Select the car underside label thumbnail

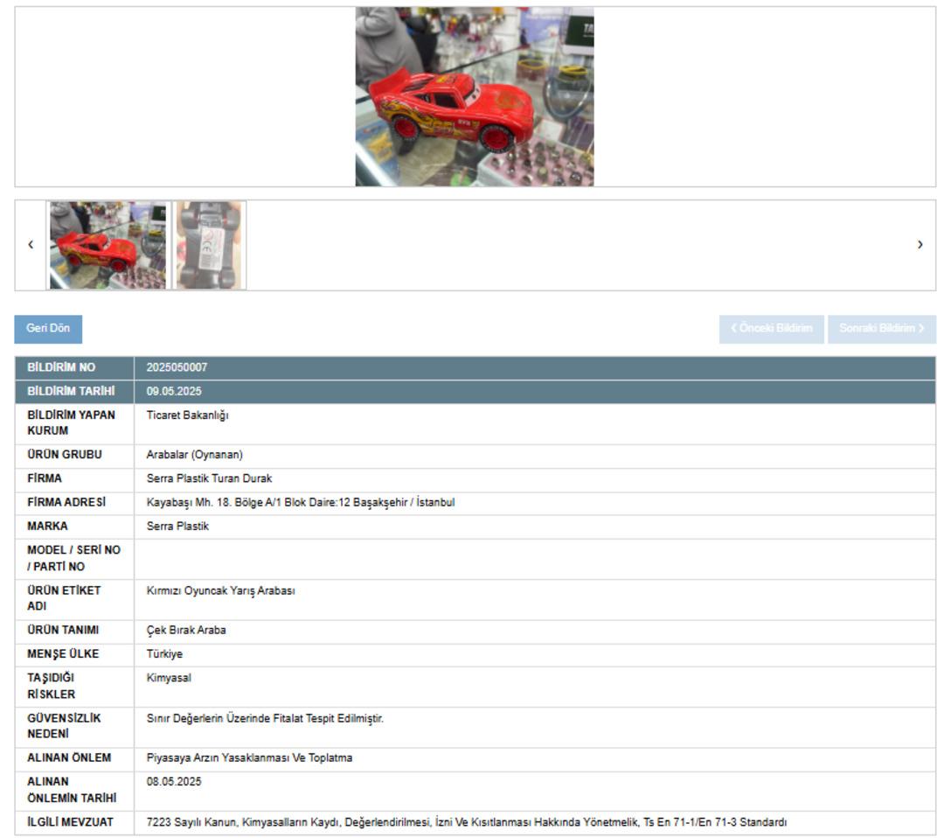pos(209,245)
